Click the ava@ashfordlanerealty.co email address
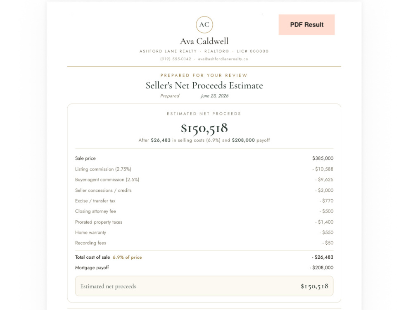 [223, 59]
